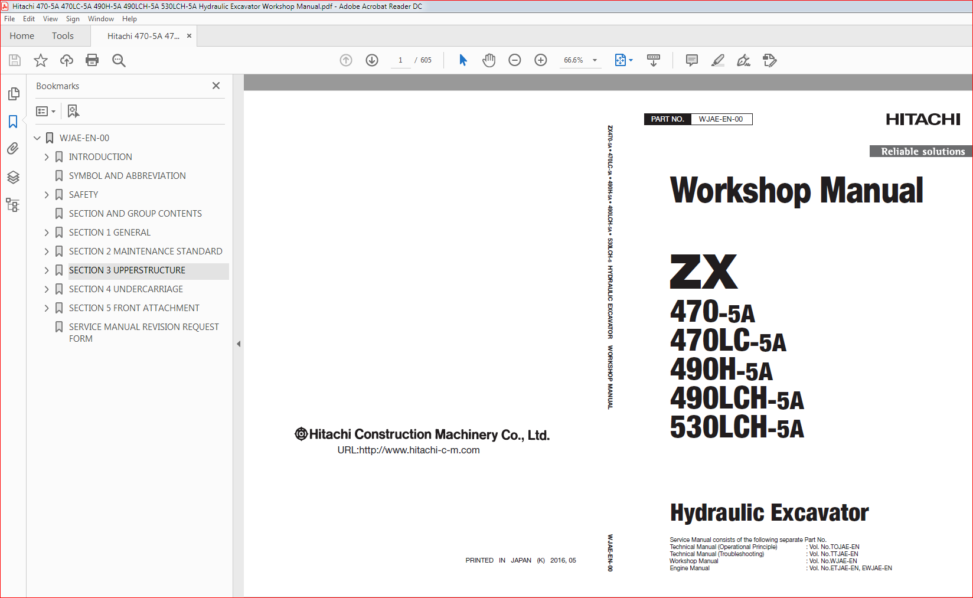Open the find text magnifier
Viewport: 973px width, 598px height.
tap(119, 60)
